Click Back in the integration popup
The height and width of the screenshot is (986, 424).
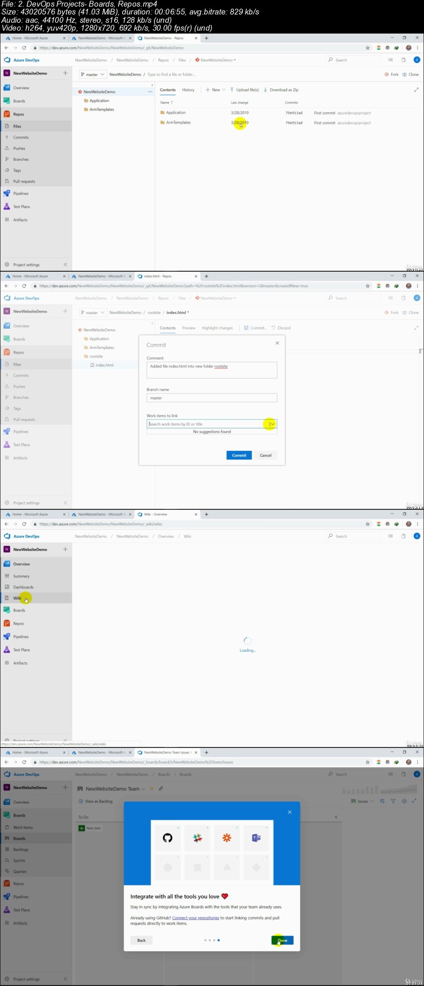click(x=141, y=940)
